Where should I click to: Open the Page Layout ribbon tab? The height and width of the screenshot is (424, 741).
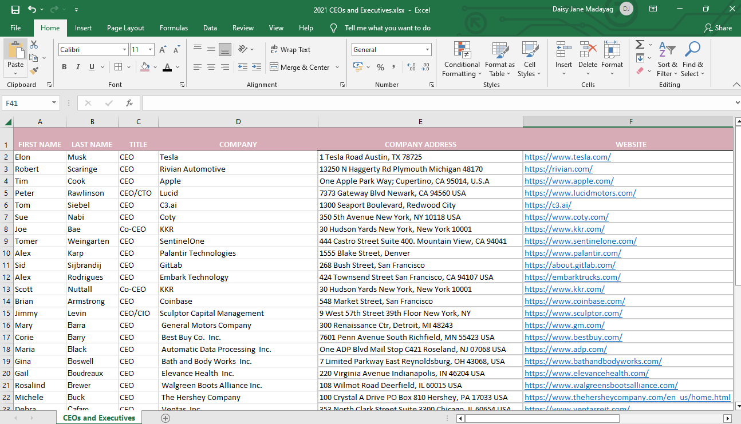coord(125,28)
